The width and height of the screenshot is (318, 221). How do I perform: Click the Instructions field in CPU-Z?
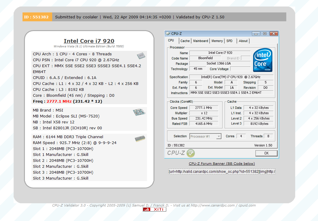(231, 93)
